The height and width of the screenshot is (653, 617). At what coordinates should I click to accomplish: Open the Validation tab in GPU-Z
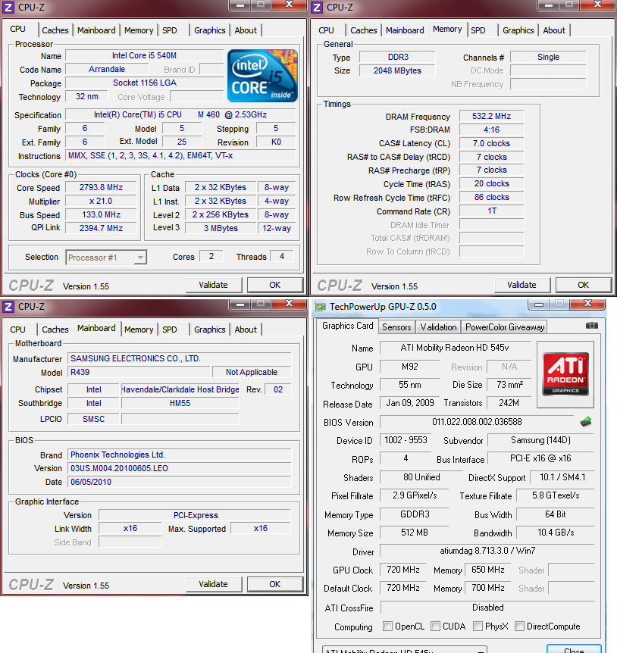point(438,327)
